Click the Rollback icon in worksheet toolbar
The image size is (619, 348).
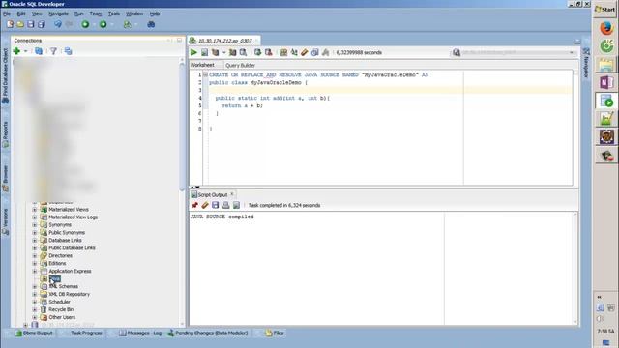pos(269,52)
